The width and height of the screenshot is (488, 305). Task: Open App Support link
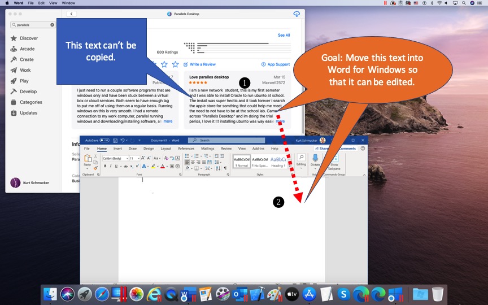[x=276, y=64]
